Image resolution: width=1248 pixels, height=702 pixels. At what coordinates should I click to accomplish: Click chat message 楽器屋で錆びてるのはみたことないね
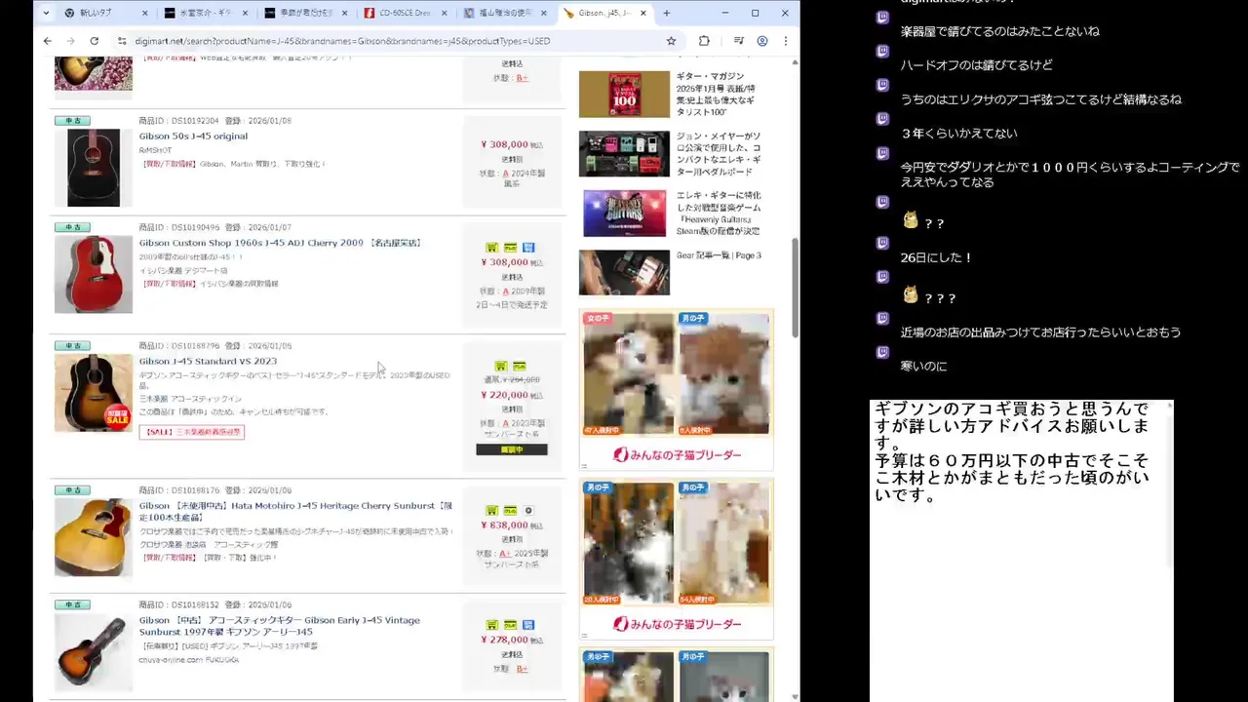(x=999, y=31)
